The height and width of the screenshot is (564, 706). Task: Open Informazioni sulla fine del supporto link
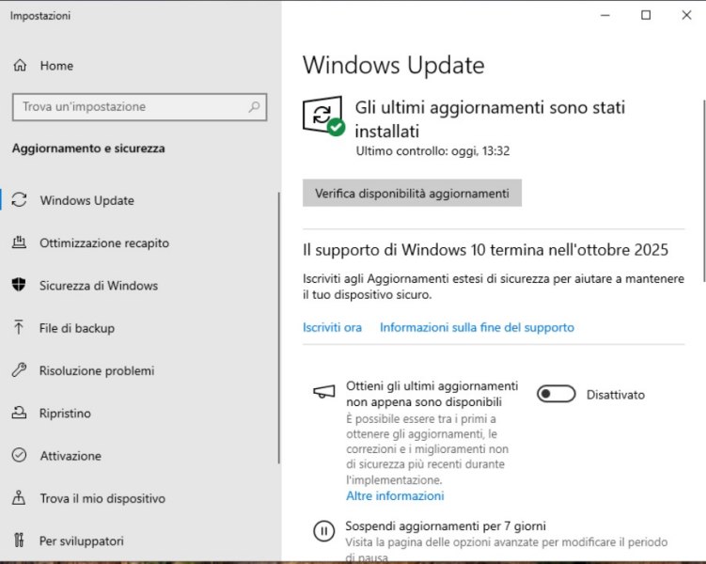(x=477, y=327)
